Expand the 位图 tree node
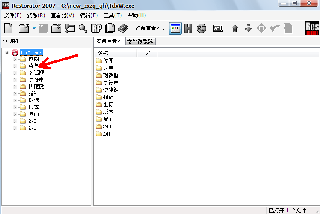Image resolution: width=320 pixels, height=214 pixels. tap(15, 59)
